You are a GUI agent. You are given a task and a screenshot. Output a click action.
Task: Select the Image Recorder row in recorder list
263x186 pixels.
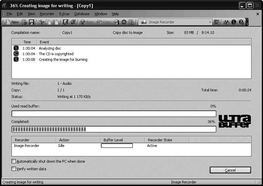(27, 146)
